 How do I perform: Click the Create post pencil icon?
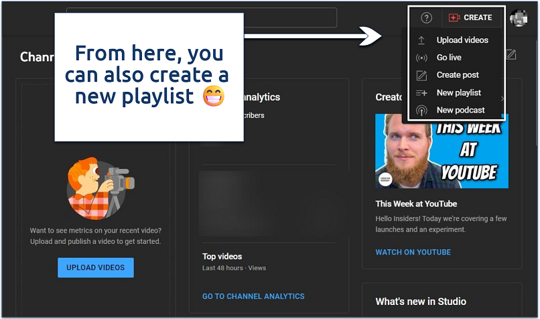click(x=421, y=75)
